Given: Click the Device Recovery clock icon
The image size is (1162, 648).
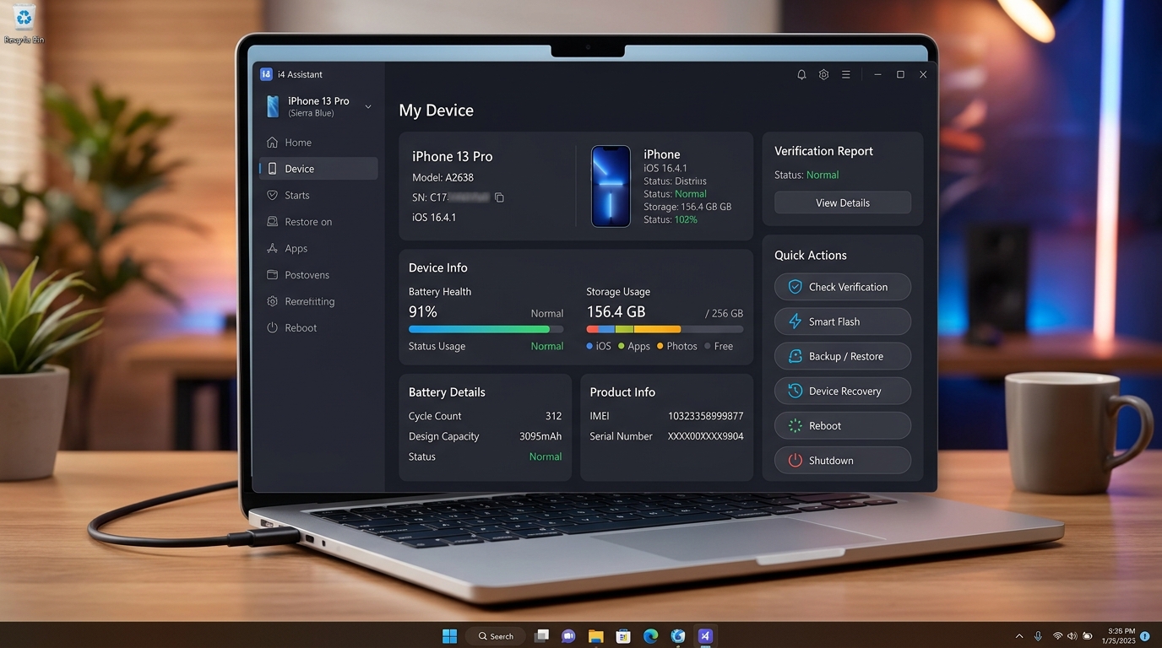Looking at the screenshot, I should [795, 391].
